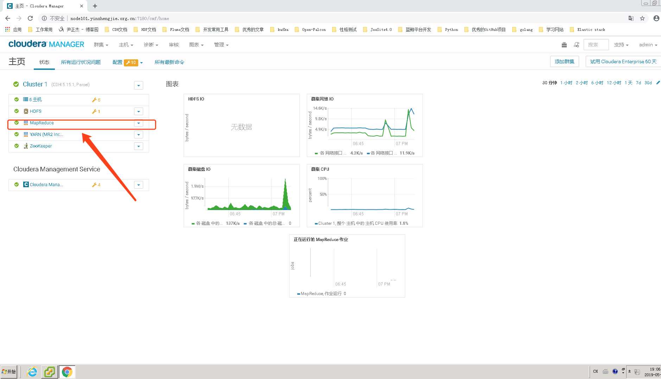This screenshot has height=379, width=661.
Task: Open the 主机 hosts menu
Action: pyautogui.click(x=126, y=45)
